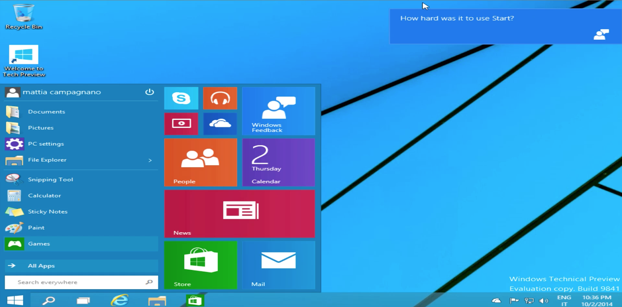Open the Store tile
The height and width of the screenshot is (307, 622).
201,265
